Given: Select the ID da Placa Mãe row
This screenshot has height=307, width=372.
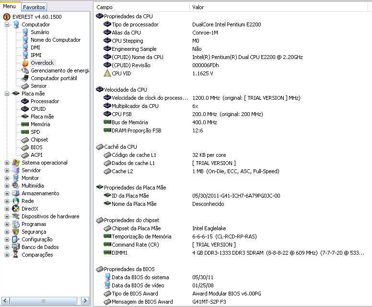Looking at the screenshot, I should (x=232, y=196).
